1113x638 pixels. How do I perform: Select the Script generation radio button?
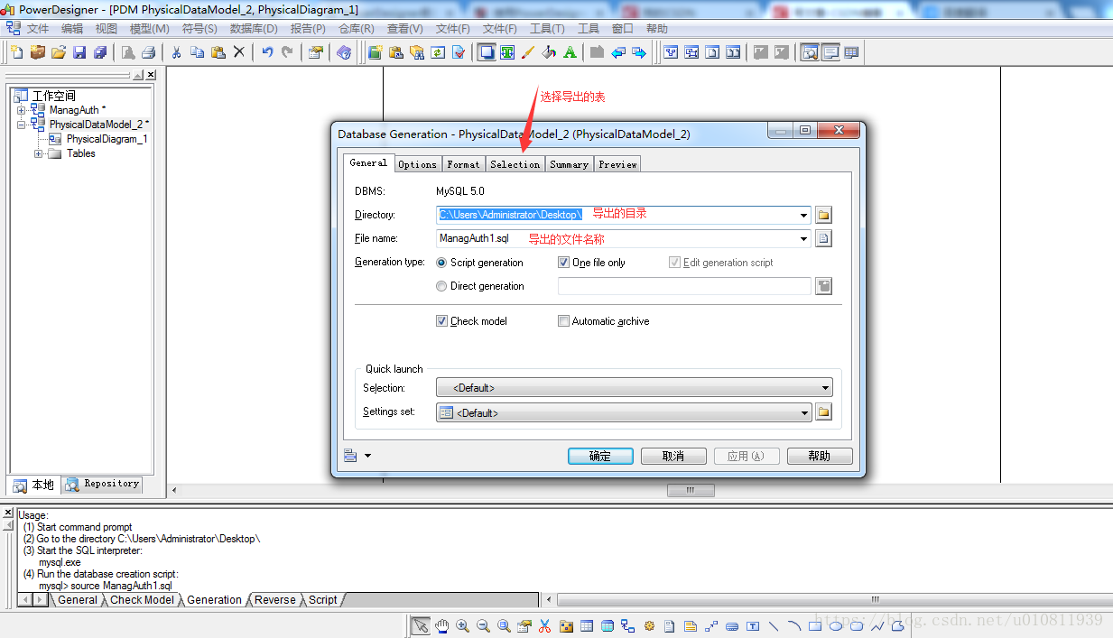tap(441, 263)
